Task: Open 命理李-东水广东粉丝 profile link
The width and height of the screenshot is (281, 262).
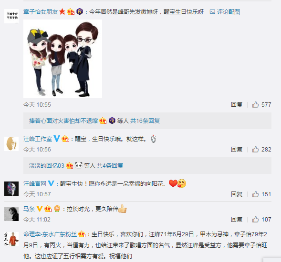Action: tap(50, 234)
